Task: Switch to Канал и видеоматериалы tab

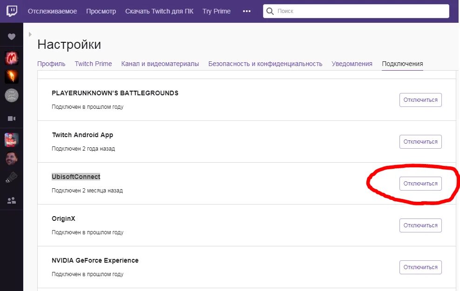Action: tap(160, 64)
